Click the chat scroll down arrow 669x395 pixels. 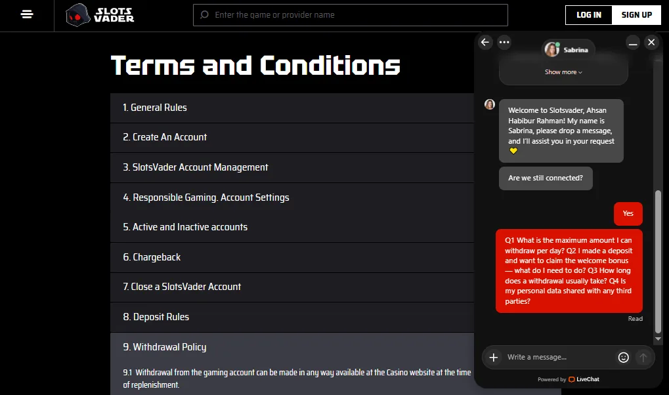click(x=658, y=339)
